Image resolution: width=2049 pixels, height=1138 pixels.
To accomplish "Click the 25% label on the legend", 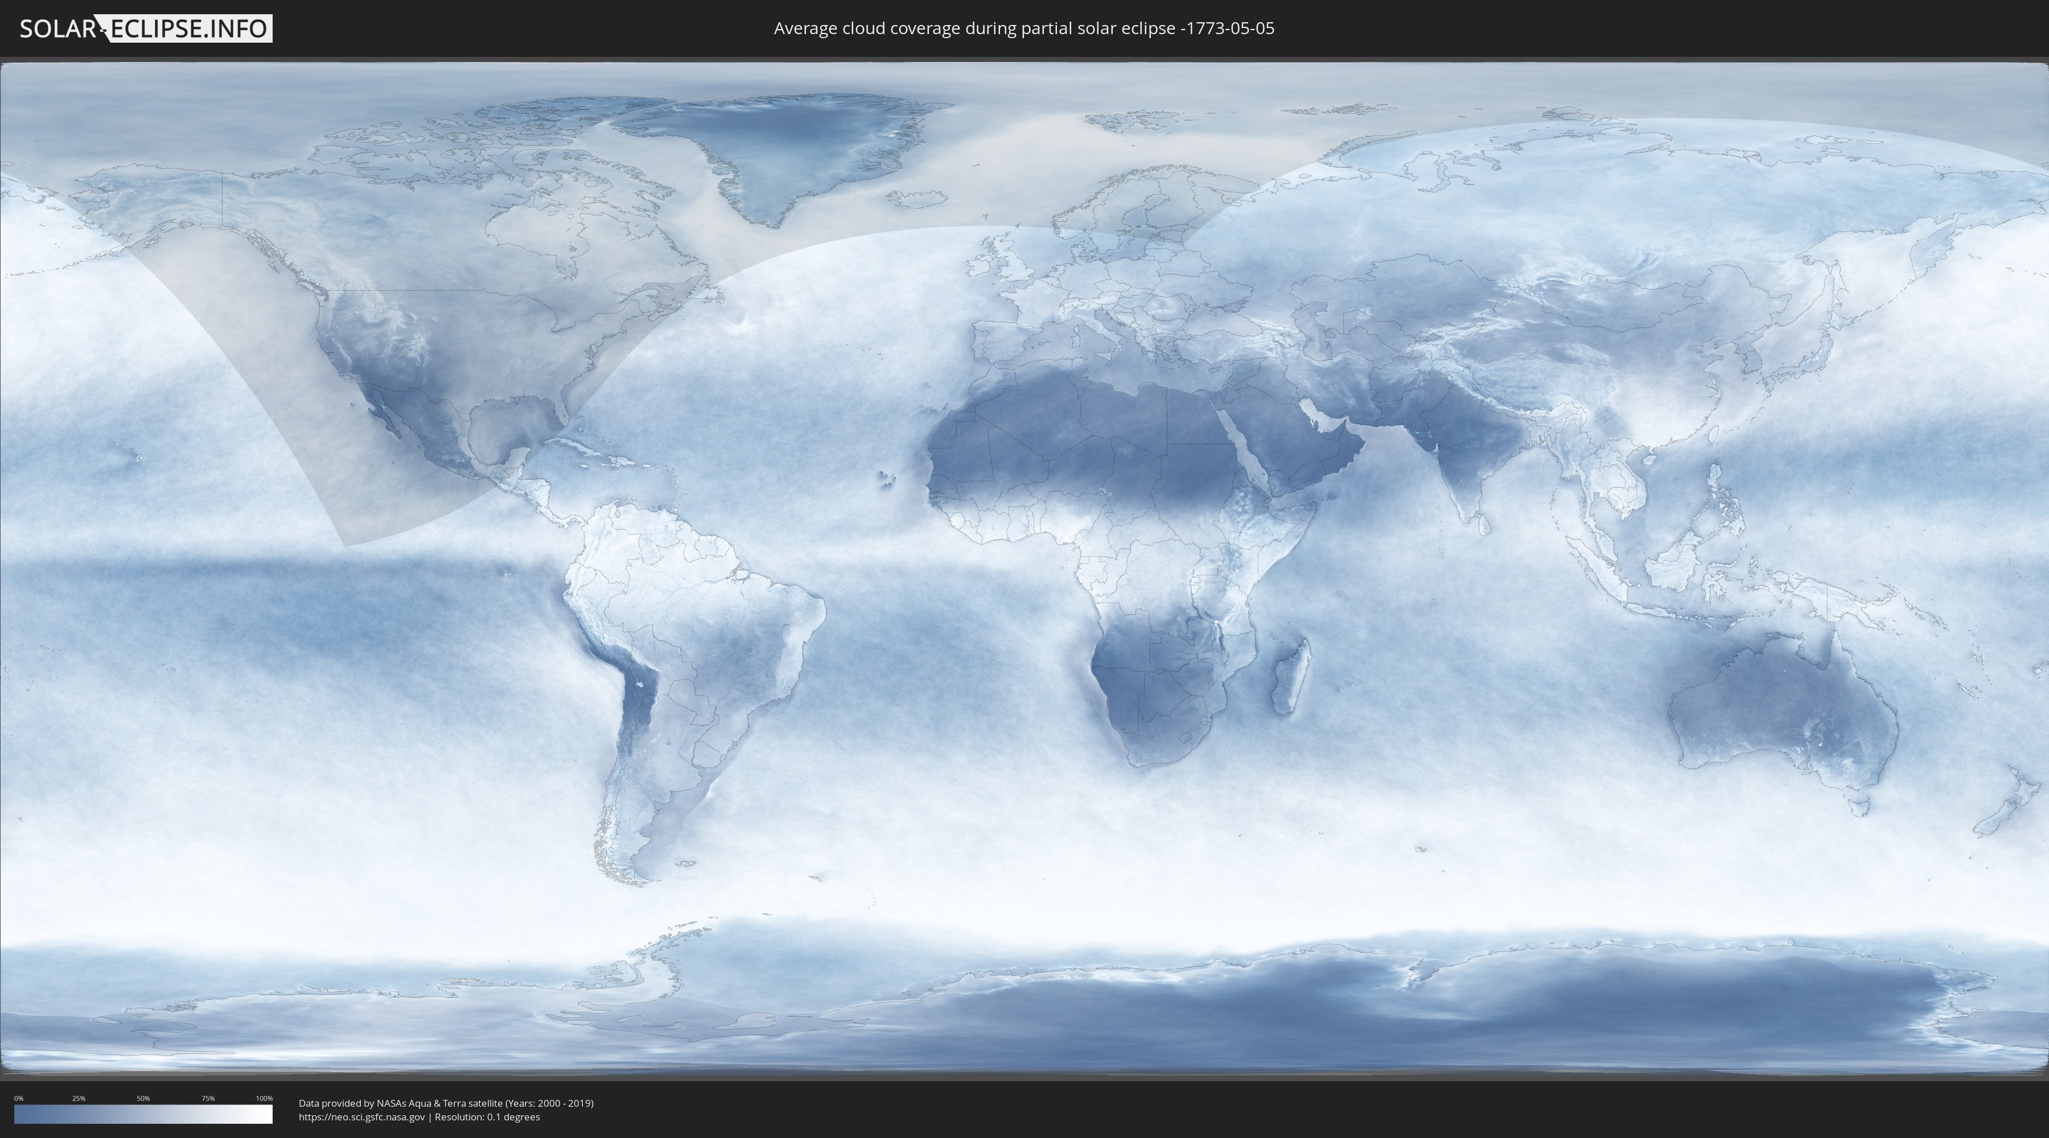I will pyautogui.click(x=79, y=1098).
